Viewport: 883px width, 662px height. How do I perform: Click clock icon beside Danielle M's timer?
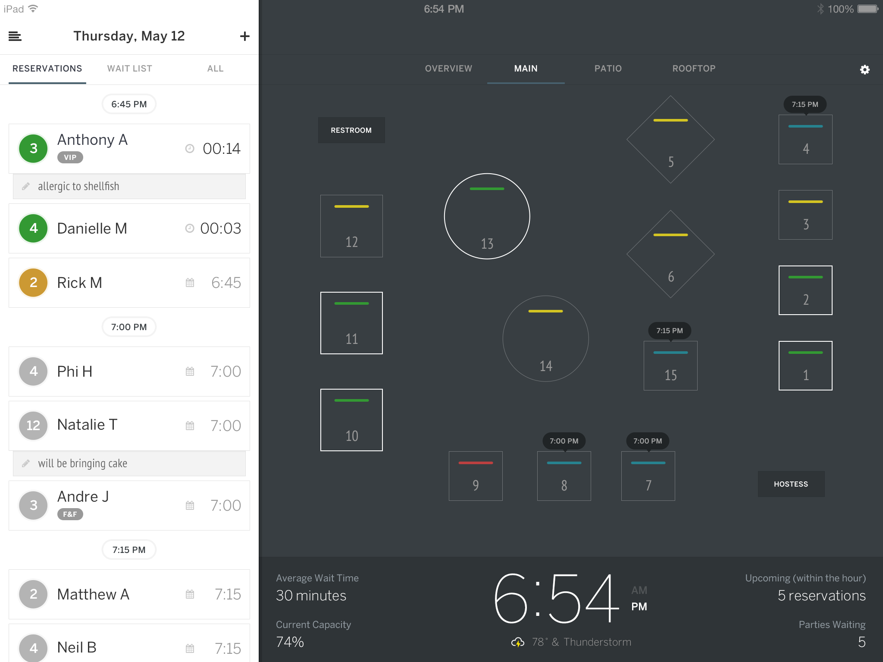click(x=189, y=228)
